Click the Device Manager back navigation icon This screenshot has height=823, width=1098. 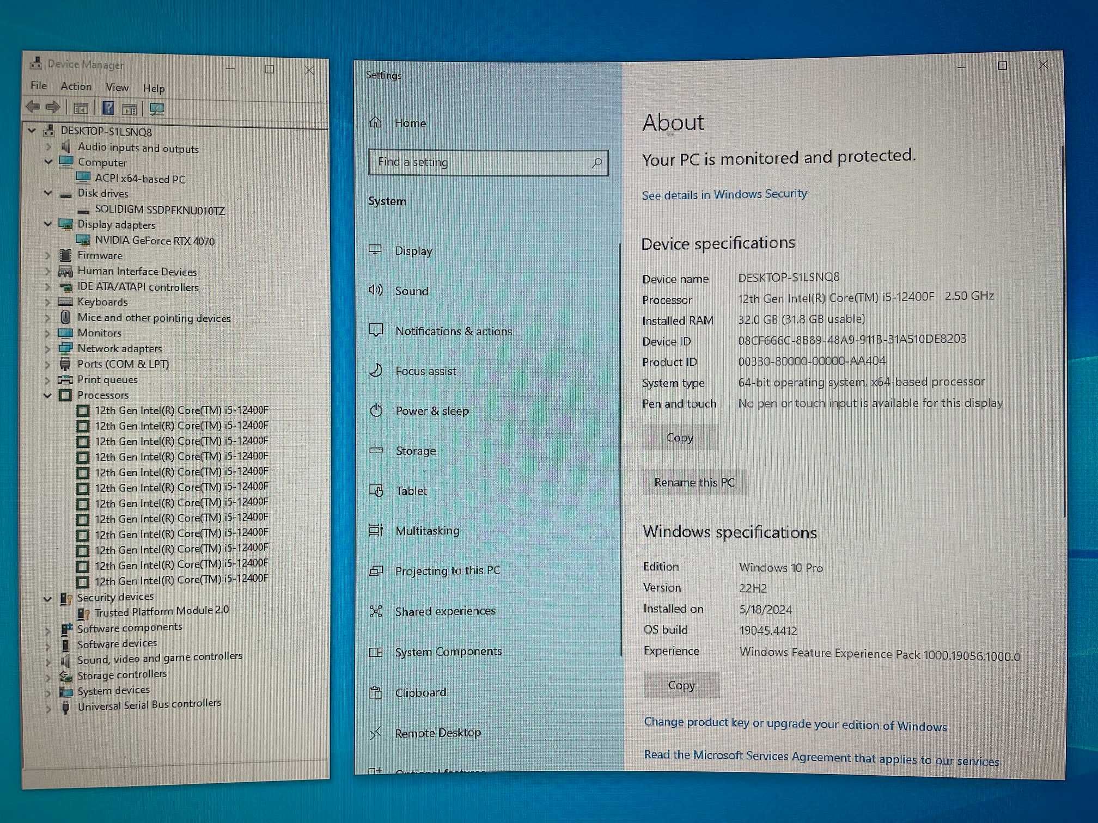coord(35,108)
